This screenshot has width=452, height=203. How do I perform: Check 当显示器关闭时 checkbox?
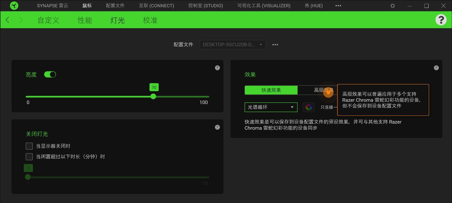(x=29, y=146)
